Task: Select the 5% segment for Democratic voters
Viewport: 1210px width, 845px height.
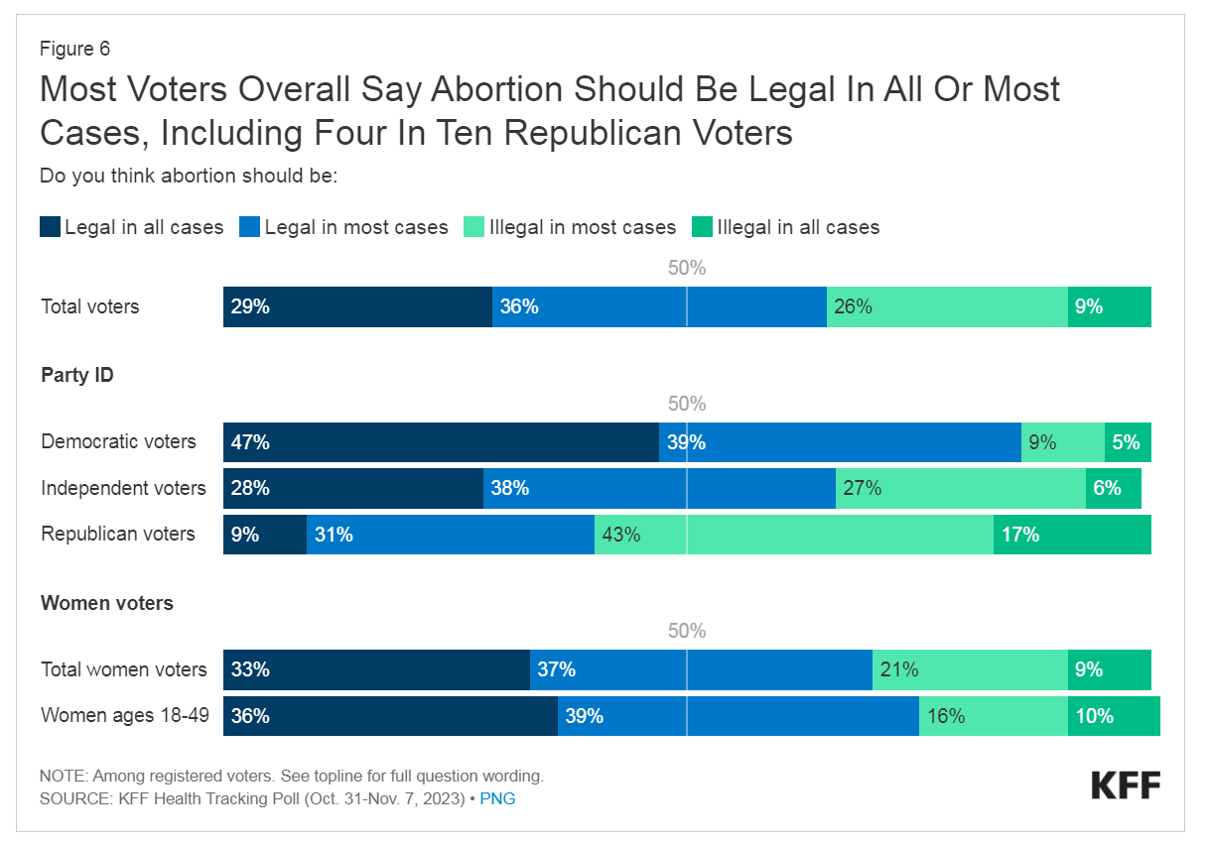Action: (x=1128, y=442)
